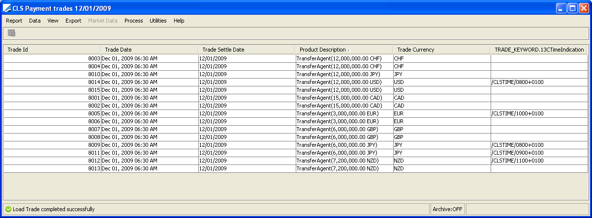Click TransferAgent(6,000,000.00 JPY) in row 8009
The height and width of the screenshot is (218, 592).
(x=344, y=145)
